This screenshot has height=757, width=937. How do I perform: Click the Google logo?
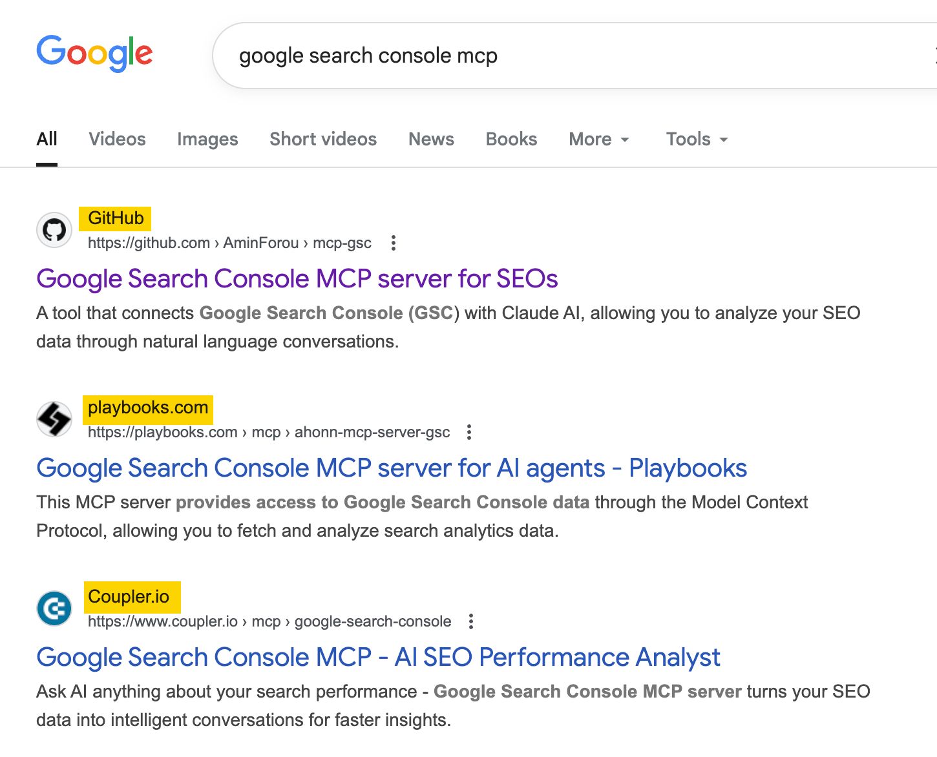[x=94, y=54]
